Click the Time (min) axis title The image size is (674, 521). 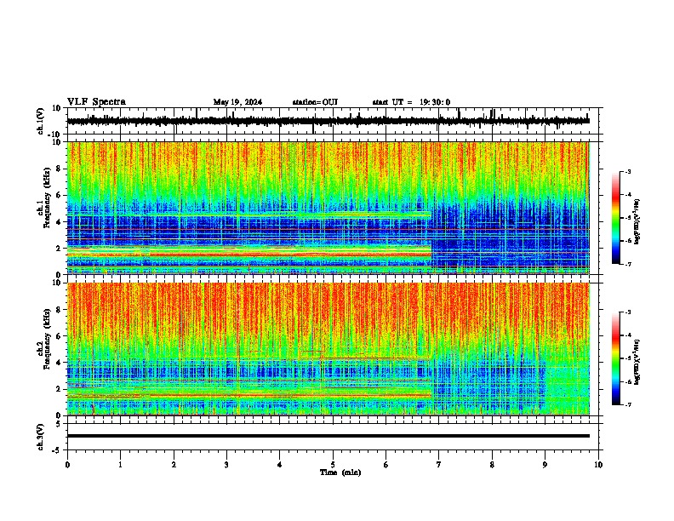(340, 472)
